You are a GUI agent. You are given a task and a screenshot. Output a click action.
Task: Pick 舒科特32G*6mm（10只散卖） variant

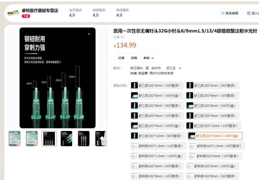click(x=215, y=156)
